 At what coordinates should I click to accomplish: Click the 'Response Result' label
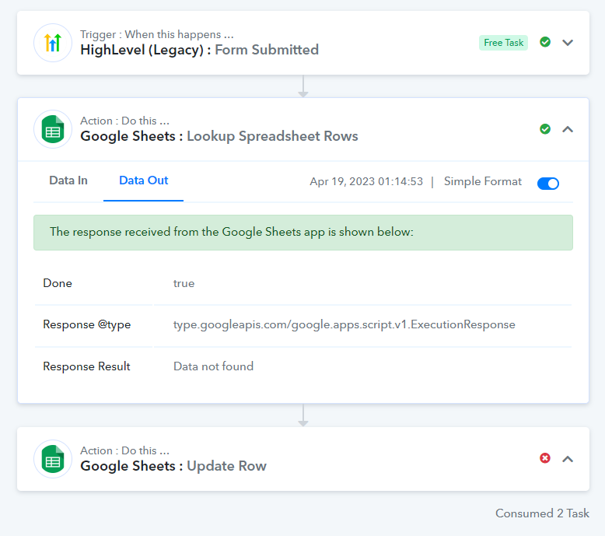(x=86, y=366)
